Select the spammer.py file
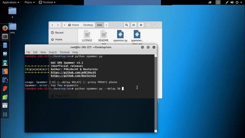The height and width of the screenshot is (138, 245). [120, 36]
